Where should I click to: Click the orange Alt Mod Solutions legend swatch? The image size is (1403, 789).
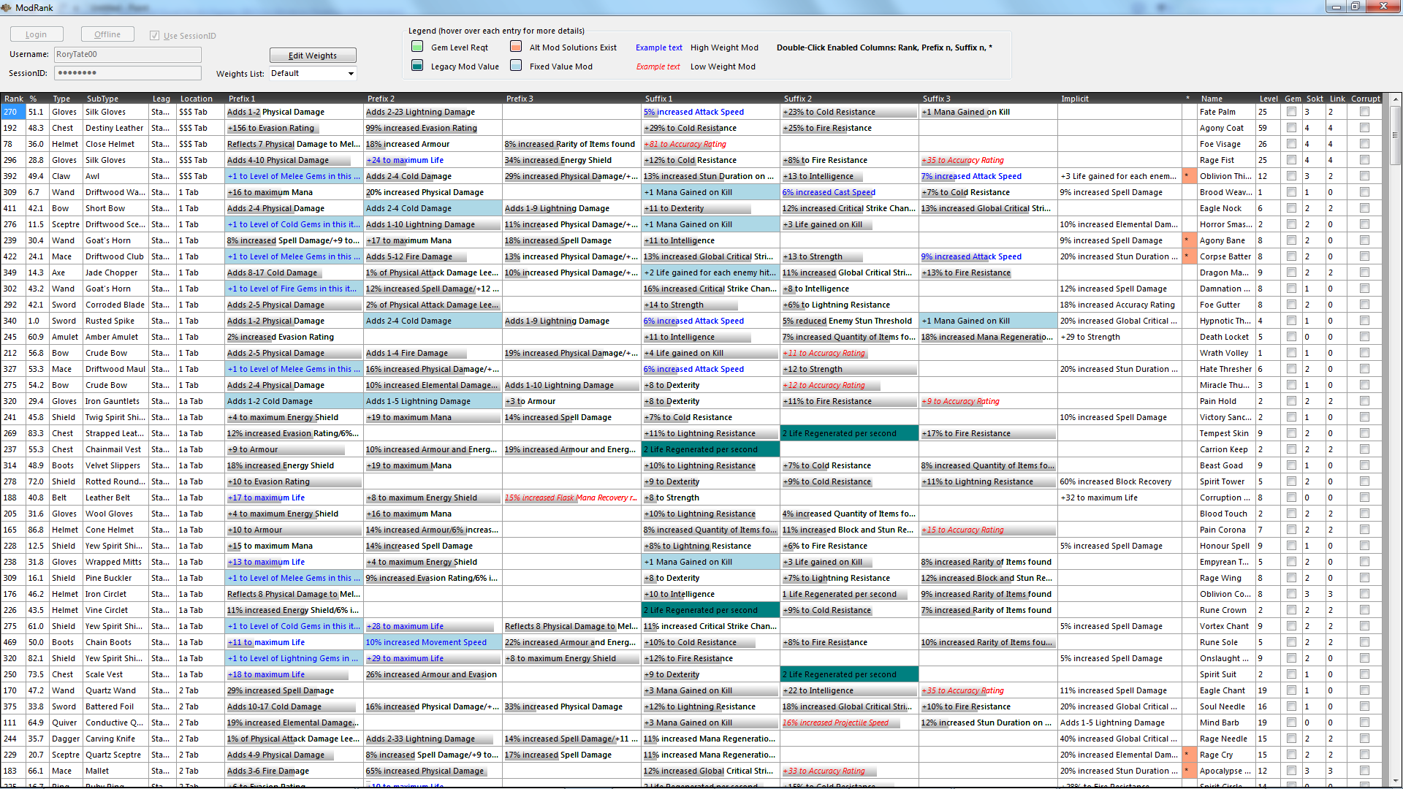(x=516, y=47)
